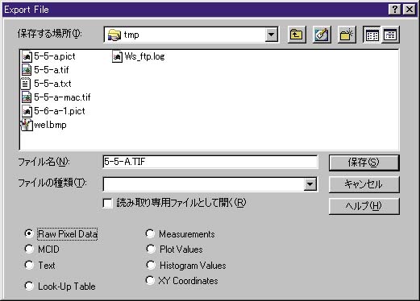420x301 pixels.
Task: Choose the Histogram Values option
Action: click(185, 266)
